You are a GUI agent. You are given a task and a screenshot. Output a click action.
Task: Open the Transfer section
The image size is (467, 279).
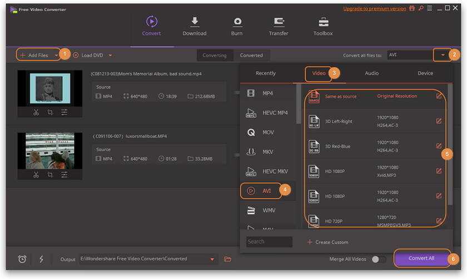click(279, 26)
